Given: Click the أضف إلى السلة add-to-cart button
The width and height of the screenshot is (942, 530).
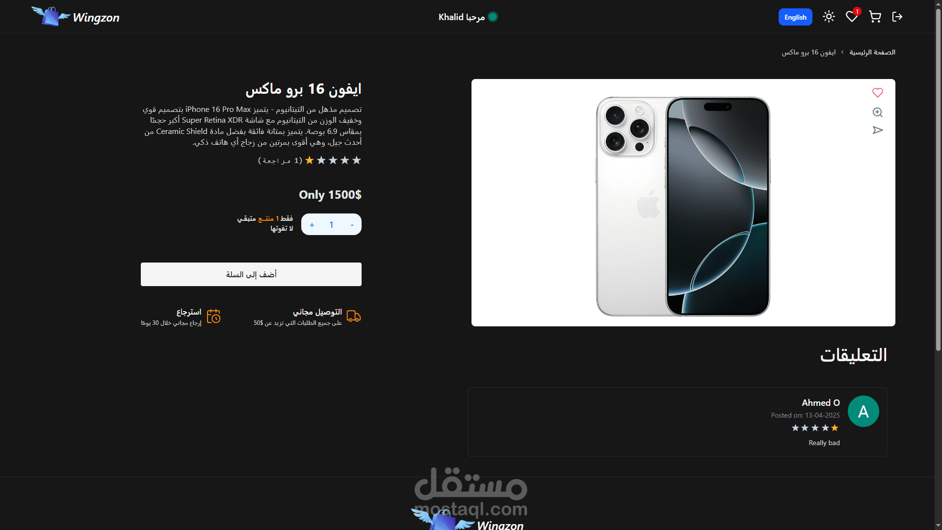Looking at the screenshot, I should pos(251,274).
